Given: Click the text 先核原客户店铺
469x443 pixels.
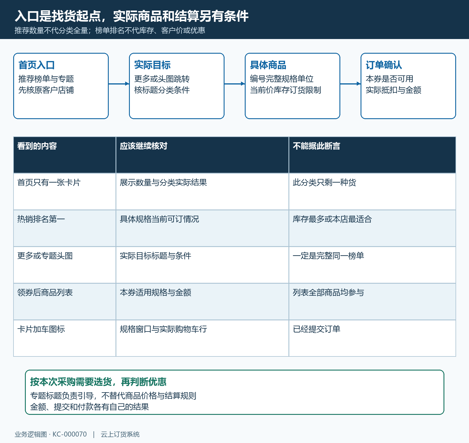Looking at the screenshot, I should click(46, 90).
